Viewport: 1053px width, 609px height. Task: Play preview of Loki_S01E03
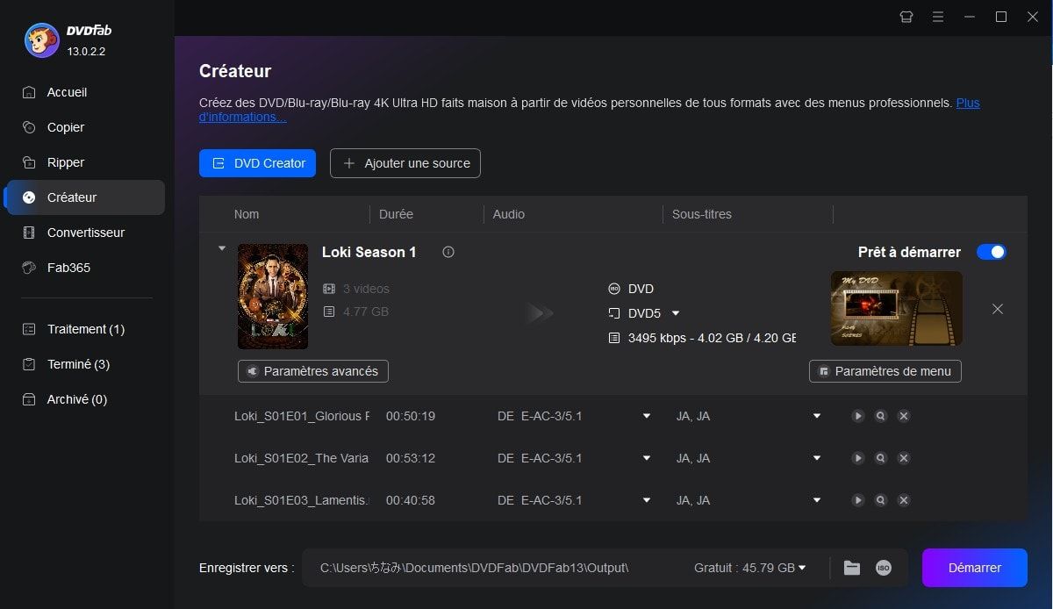[x=858, y=500]
